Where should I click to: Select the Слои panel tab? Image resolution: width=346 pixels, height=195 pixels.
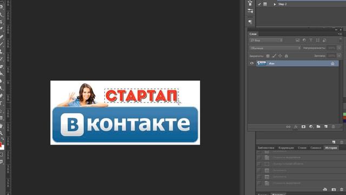[253, 34]
